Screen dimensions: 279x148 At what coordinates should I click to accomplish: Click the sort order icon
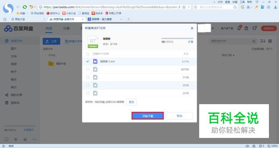262,41
